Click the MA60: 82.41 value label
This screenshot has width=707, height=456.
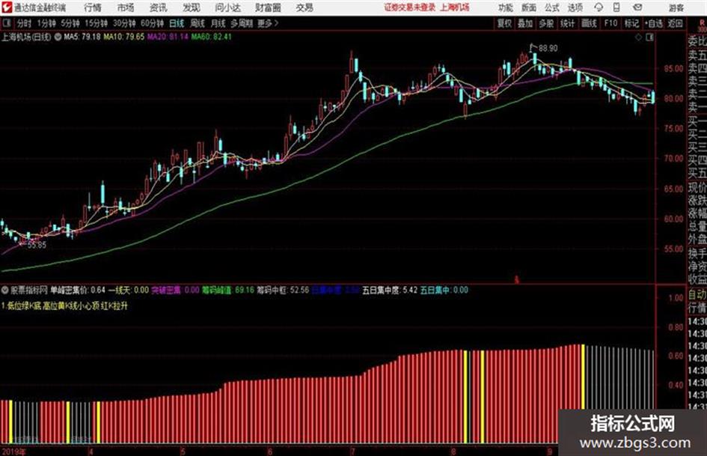212,37
